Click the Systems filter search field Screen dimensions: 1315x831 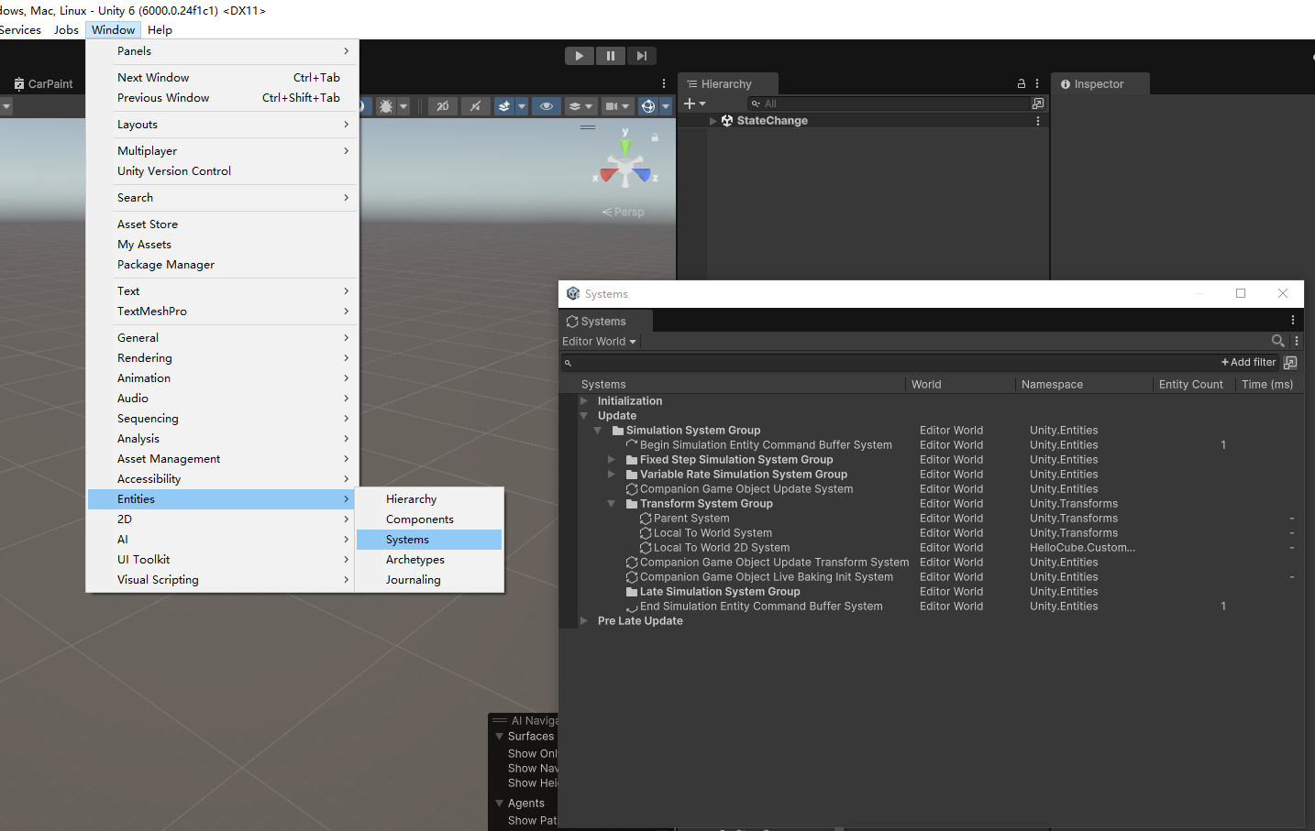point(890,362)
